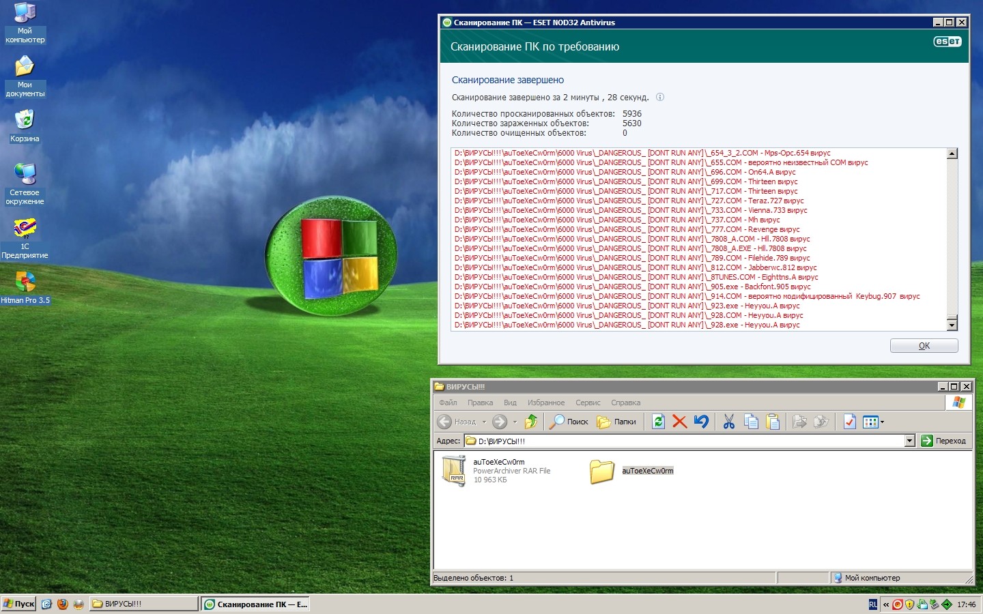Open the Views dropdown in Explorer toolbar
The height and width of the screenshot is (614, 983).
click(873, 422)
